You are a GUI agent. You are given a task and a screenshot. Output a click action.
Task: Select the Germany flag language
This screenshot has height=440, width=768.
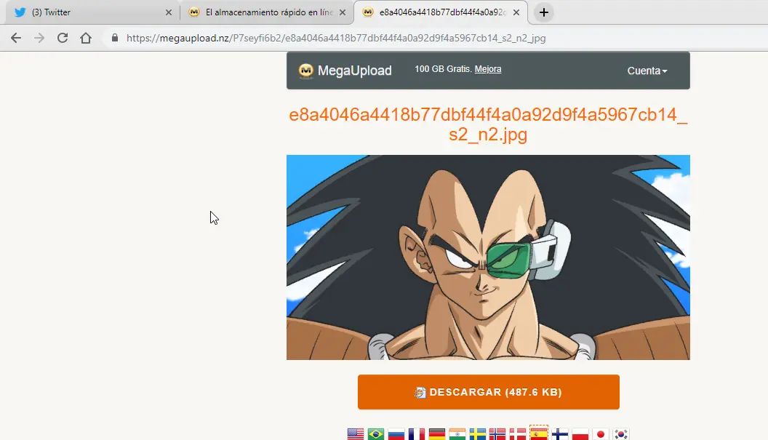tap(437, 434)
